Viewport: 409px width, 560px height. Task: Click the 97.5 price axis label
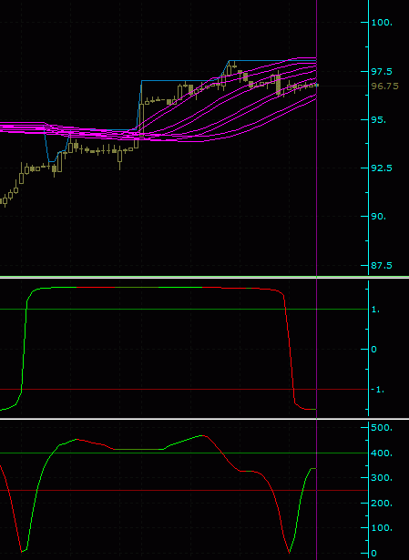point(382,72)
